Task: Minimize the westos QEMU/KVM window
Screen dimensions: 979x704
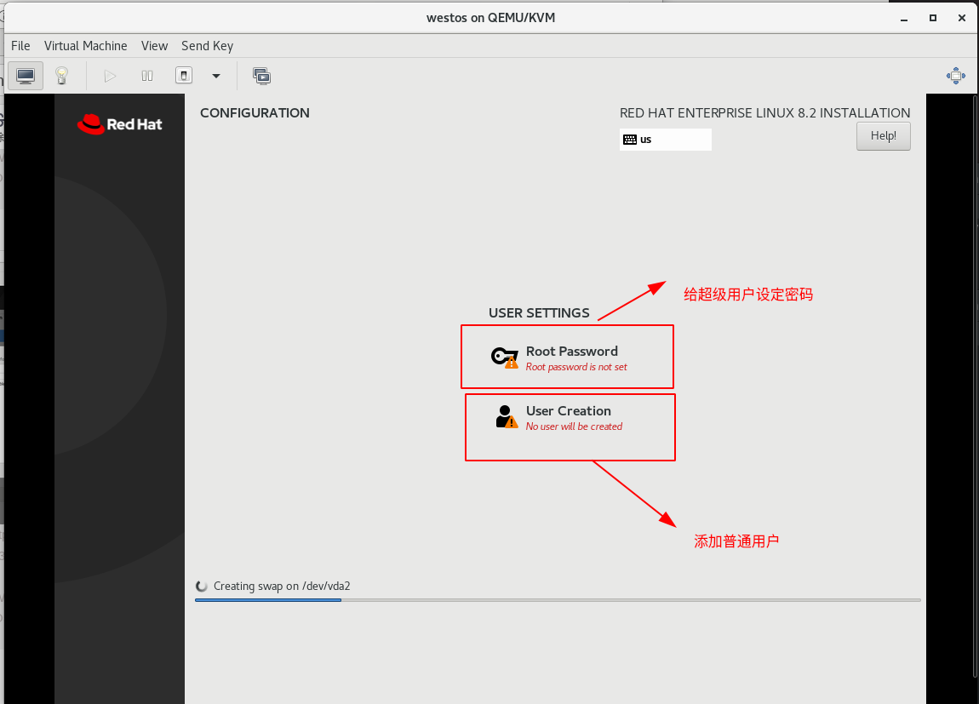Action: click(903, 18)
